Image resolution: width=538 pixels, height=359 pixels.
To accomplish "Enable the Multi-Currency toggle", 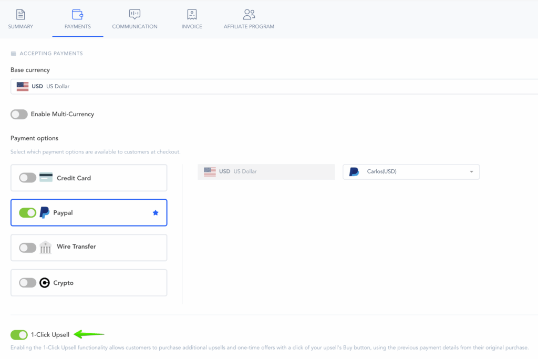I will 19,114.
